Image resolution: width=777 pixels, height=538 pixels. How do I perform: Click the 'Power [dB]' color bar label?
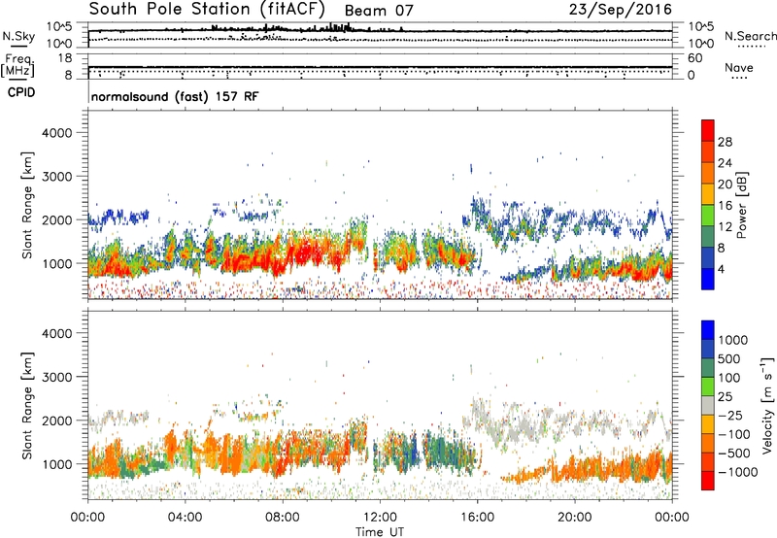click(x=742, y=205)
